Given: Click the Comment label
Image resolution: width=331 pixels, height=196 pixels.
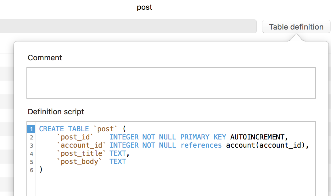Looking at the screenshot, I should 45,58.
